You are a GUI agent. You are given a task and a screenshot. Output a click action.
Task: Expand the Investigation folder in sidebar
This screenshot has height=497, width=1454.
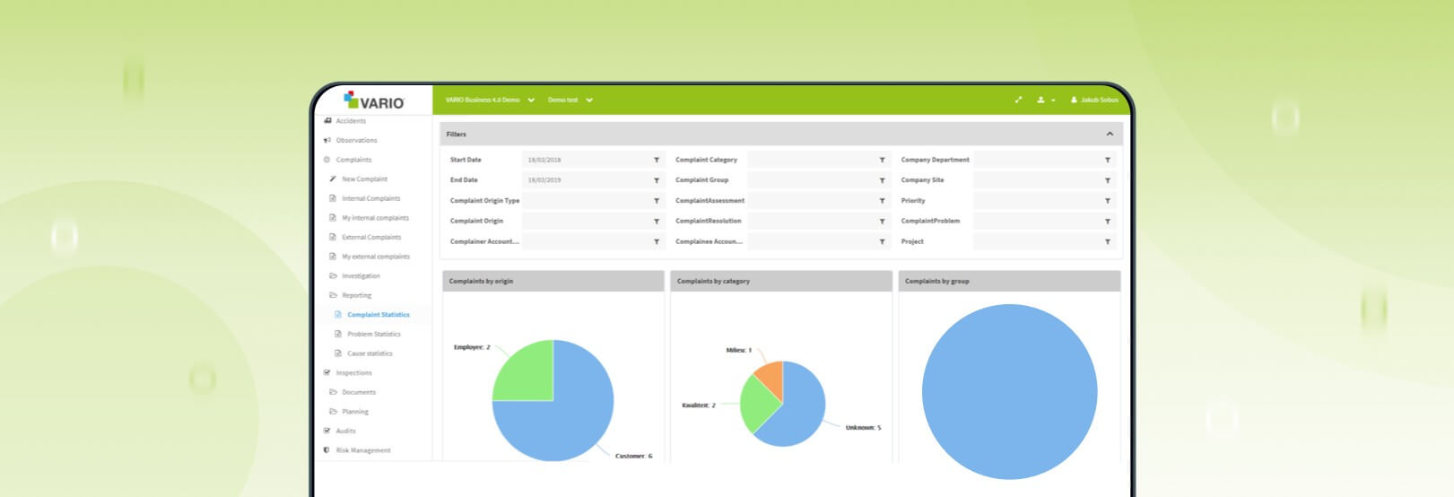pos(361,276)
